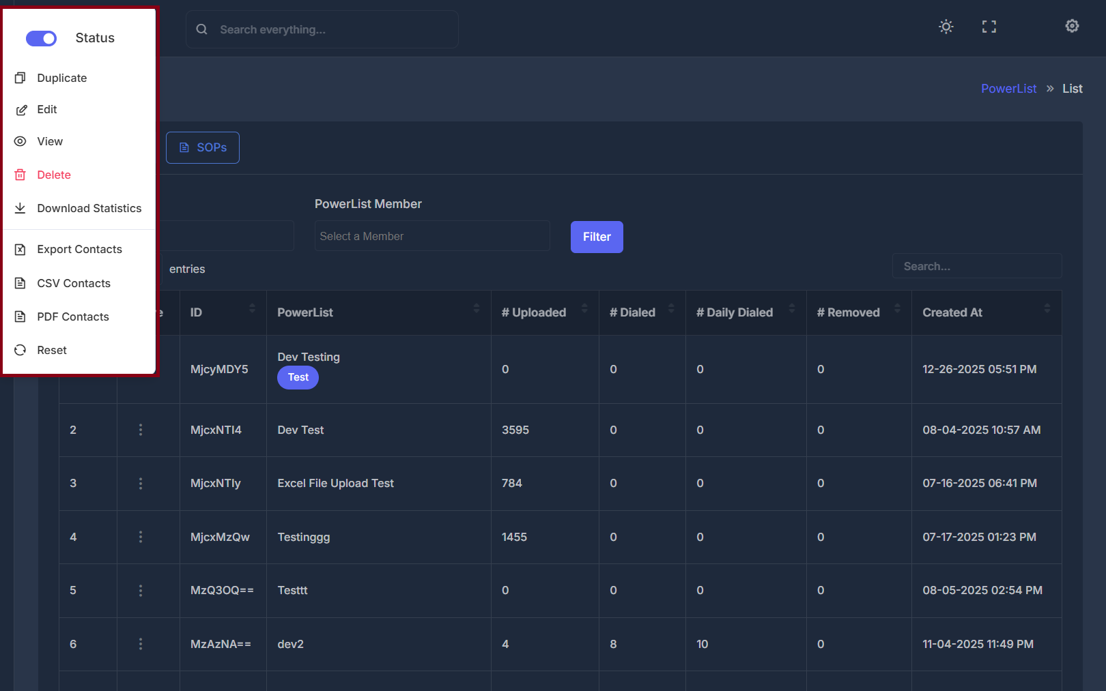Open the SOPs tab
Screen dimensions: 1106x691
click(x=202, y=147)
